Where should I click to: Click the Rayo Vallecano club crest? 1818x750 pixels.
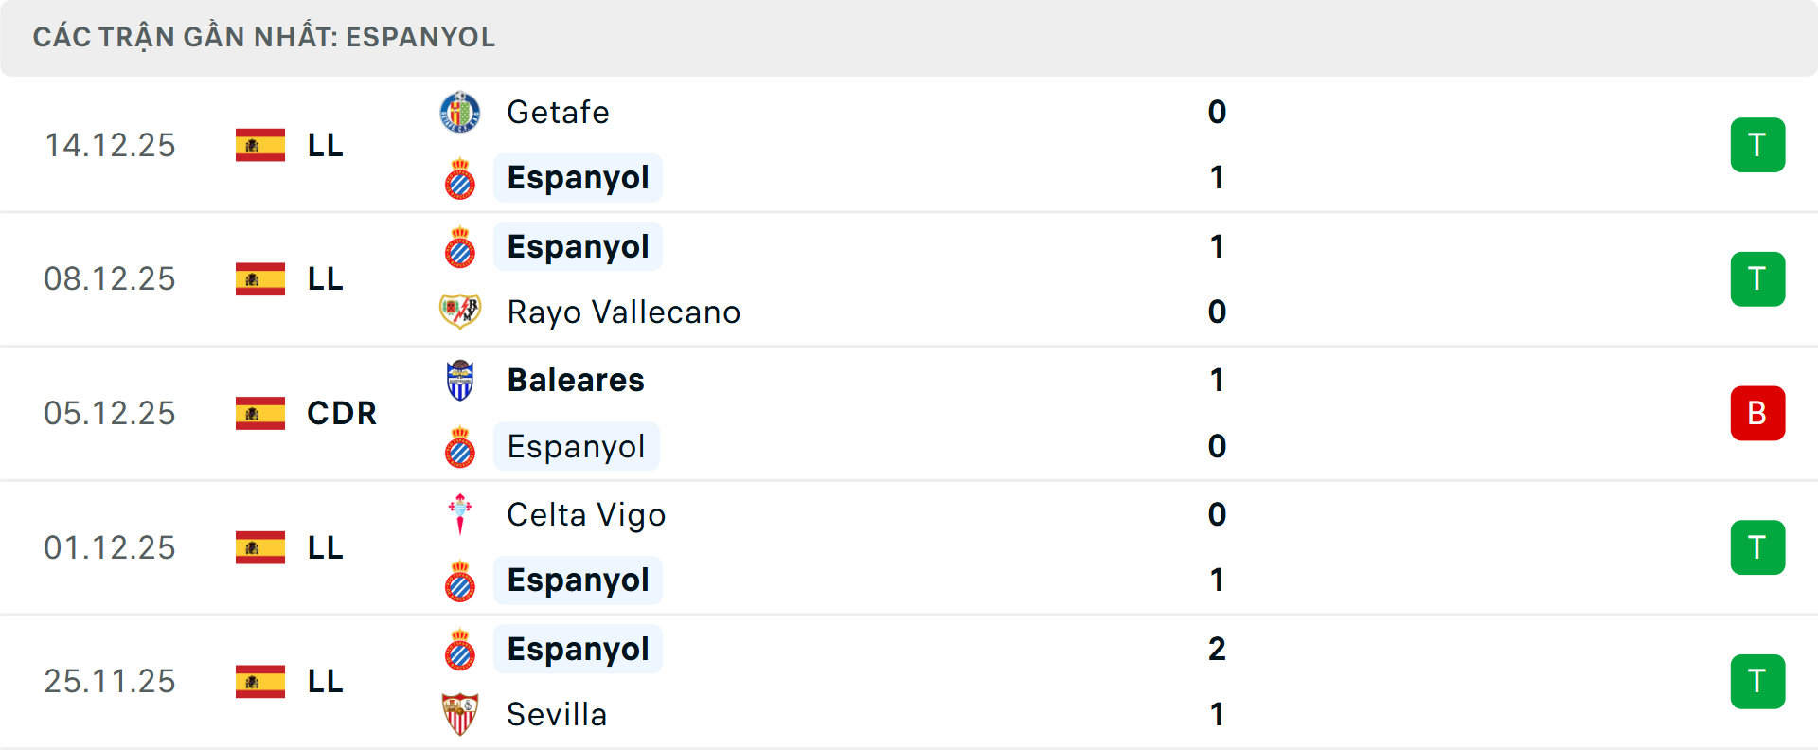click(460, 312)
